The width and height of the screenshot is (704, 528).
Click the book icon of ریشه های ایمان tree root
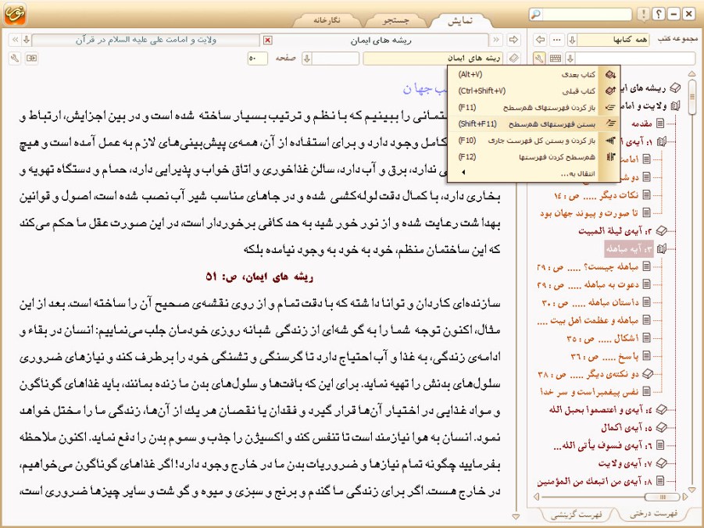675,88
